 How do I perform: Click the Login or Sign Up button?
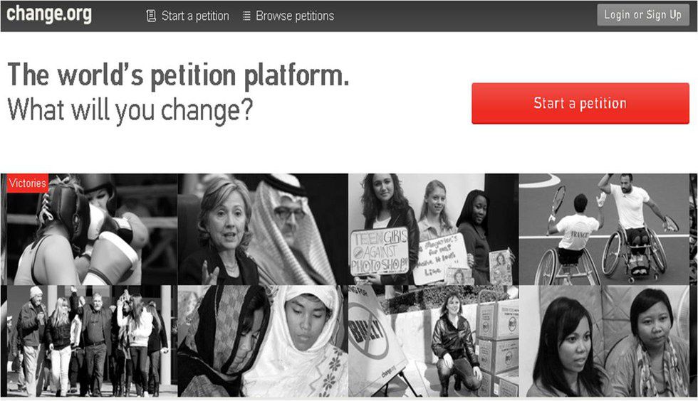(642, 15)
